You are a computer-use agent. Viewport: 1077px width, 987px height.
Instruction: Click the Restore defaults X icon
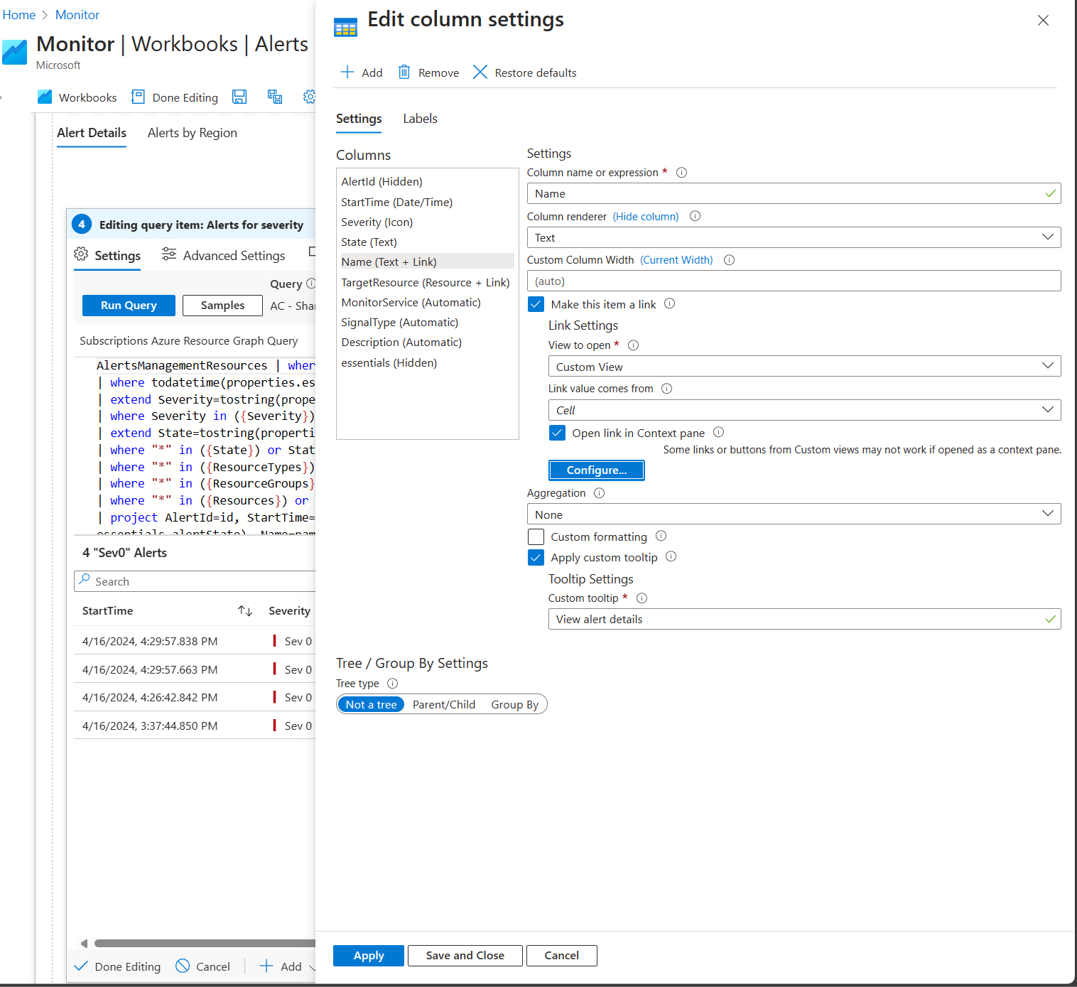pyautogui.click(x=480, y=72)
